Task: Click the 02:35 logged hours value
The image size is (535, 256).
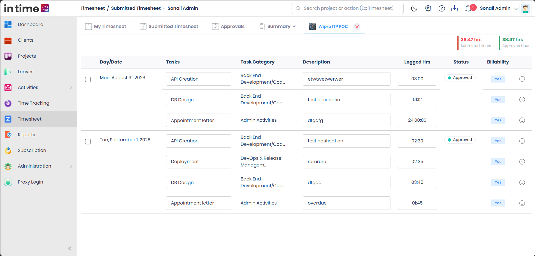Action: coord(417,162)
